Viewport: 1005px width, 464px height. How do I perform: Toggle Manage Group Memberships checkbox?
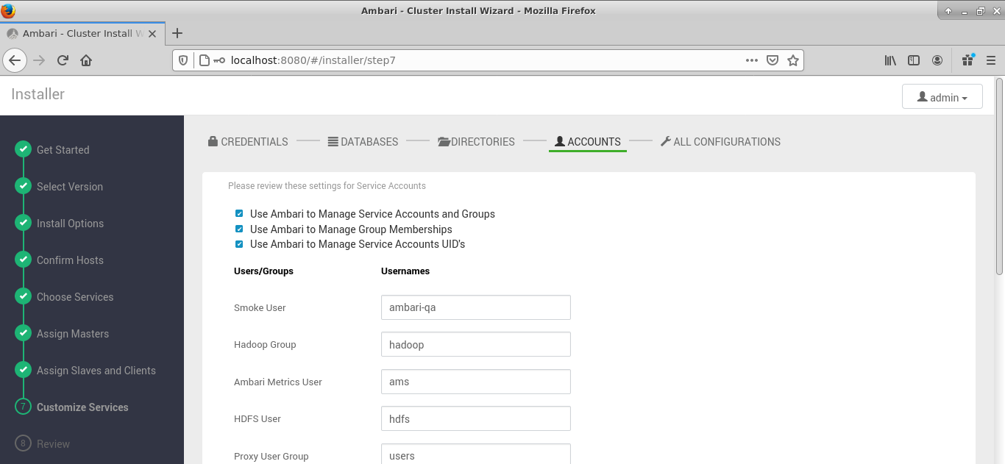pos(239,229)
